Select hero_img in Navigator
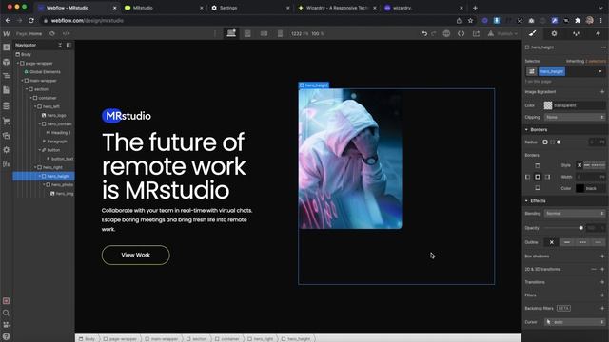 click(65, 193)
